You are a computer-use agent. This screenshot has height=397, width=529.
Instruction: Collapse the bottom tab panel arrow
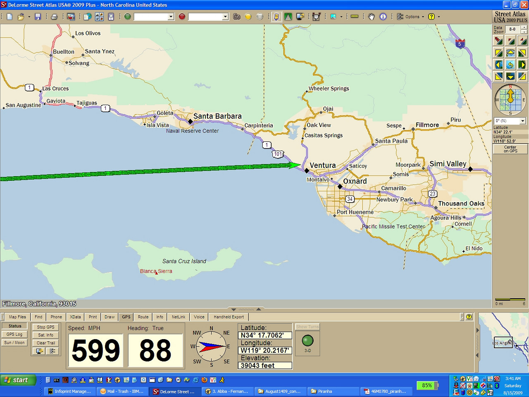coord(234,309)
